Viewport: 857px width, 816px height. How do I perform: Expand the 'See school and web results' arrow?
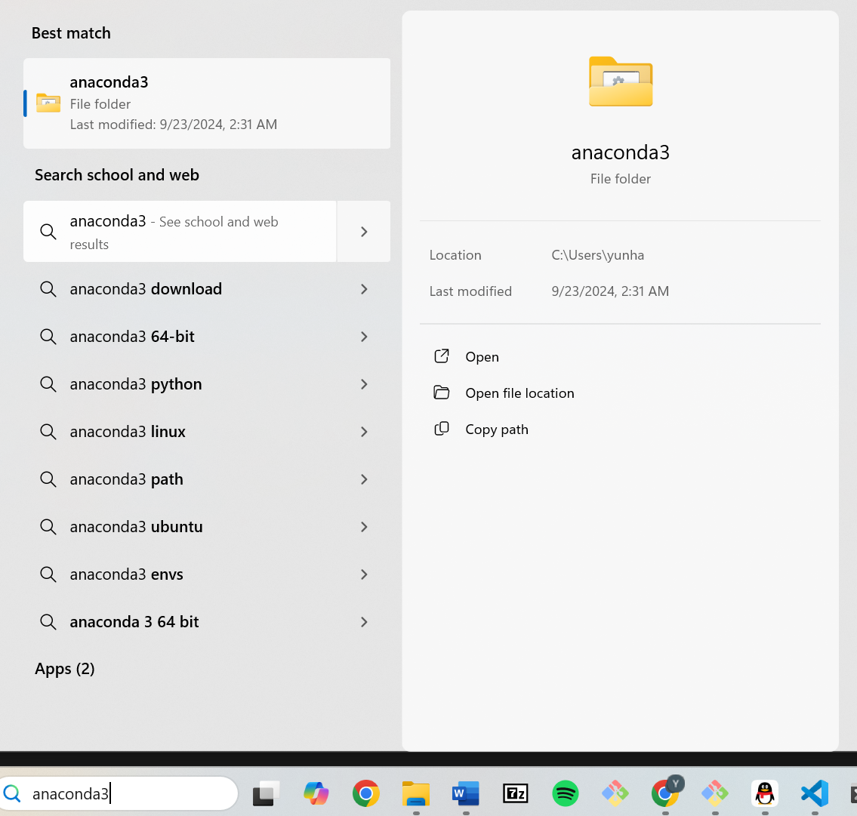(364, 232)
